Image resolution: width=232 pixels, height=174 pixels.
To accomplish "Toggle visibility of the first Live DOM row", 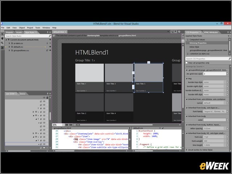I will 44,101.
